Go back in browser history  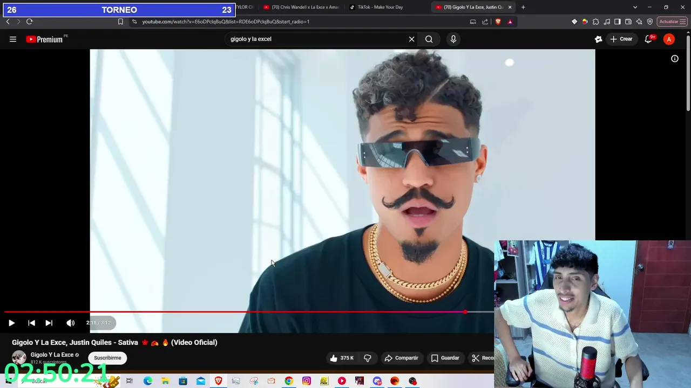[x=8, y=22]
